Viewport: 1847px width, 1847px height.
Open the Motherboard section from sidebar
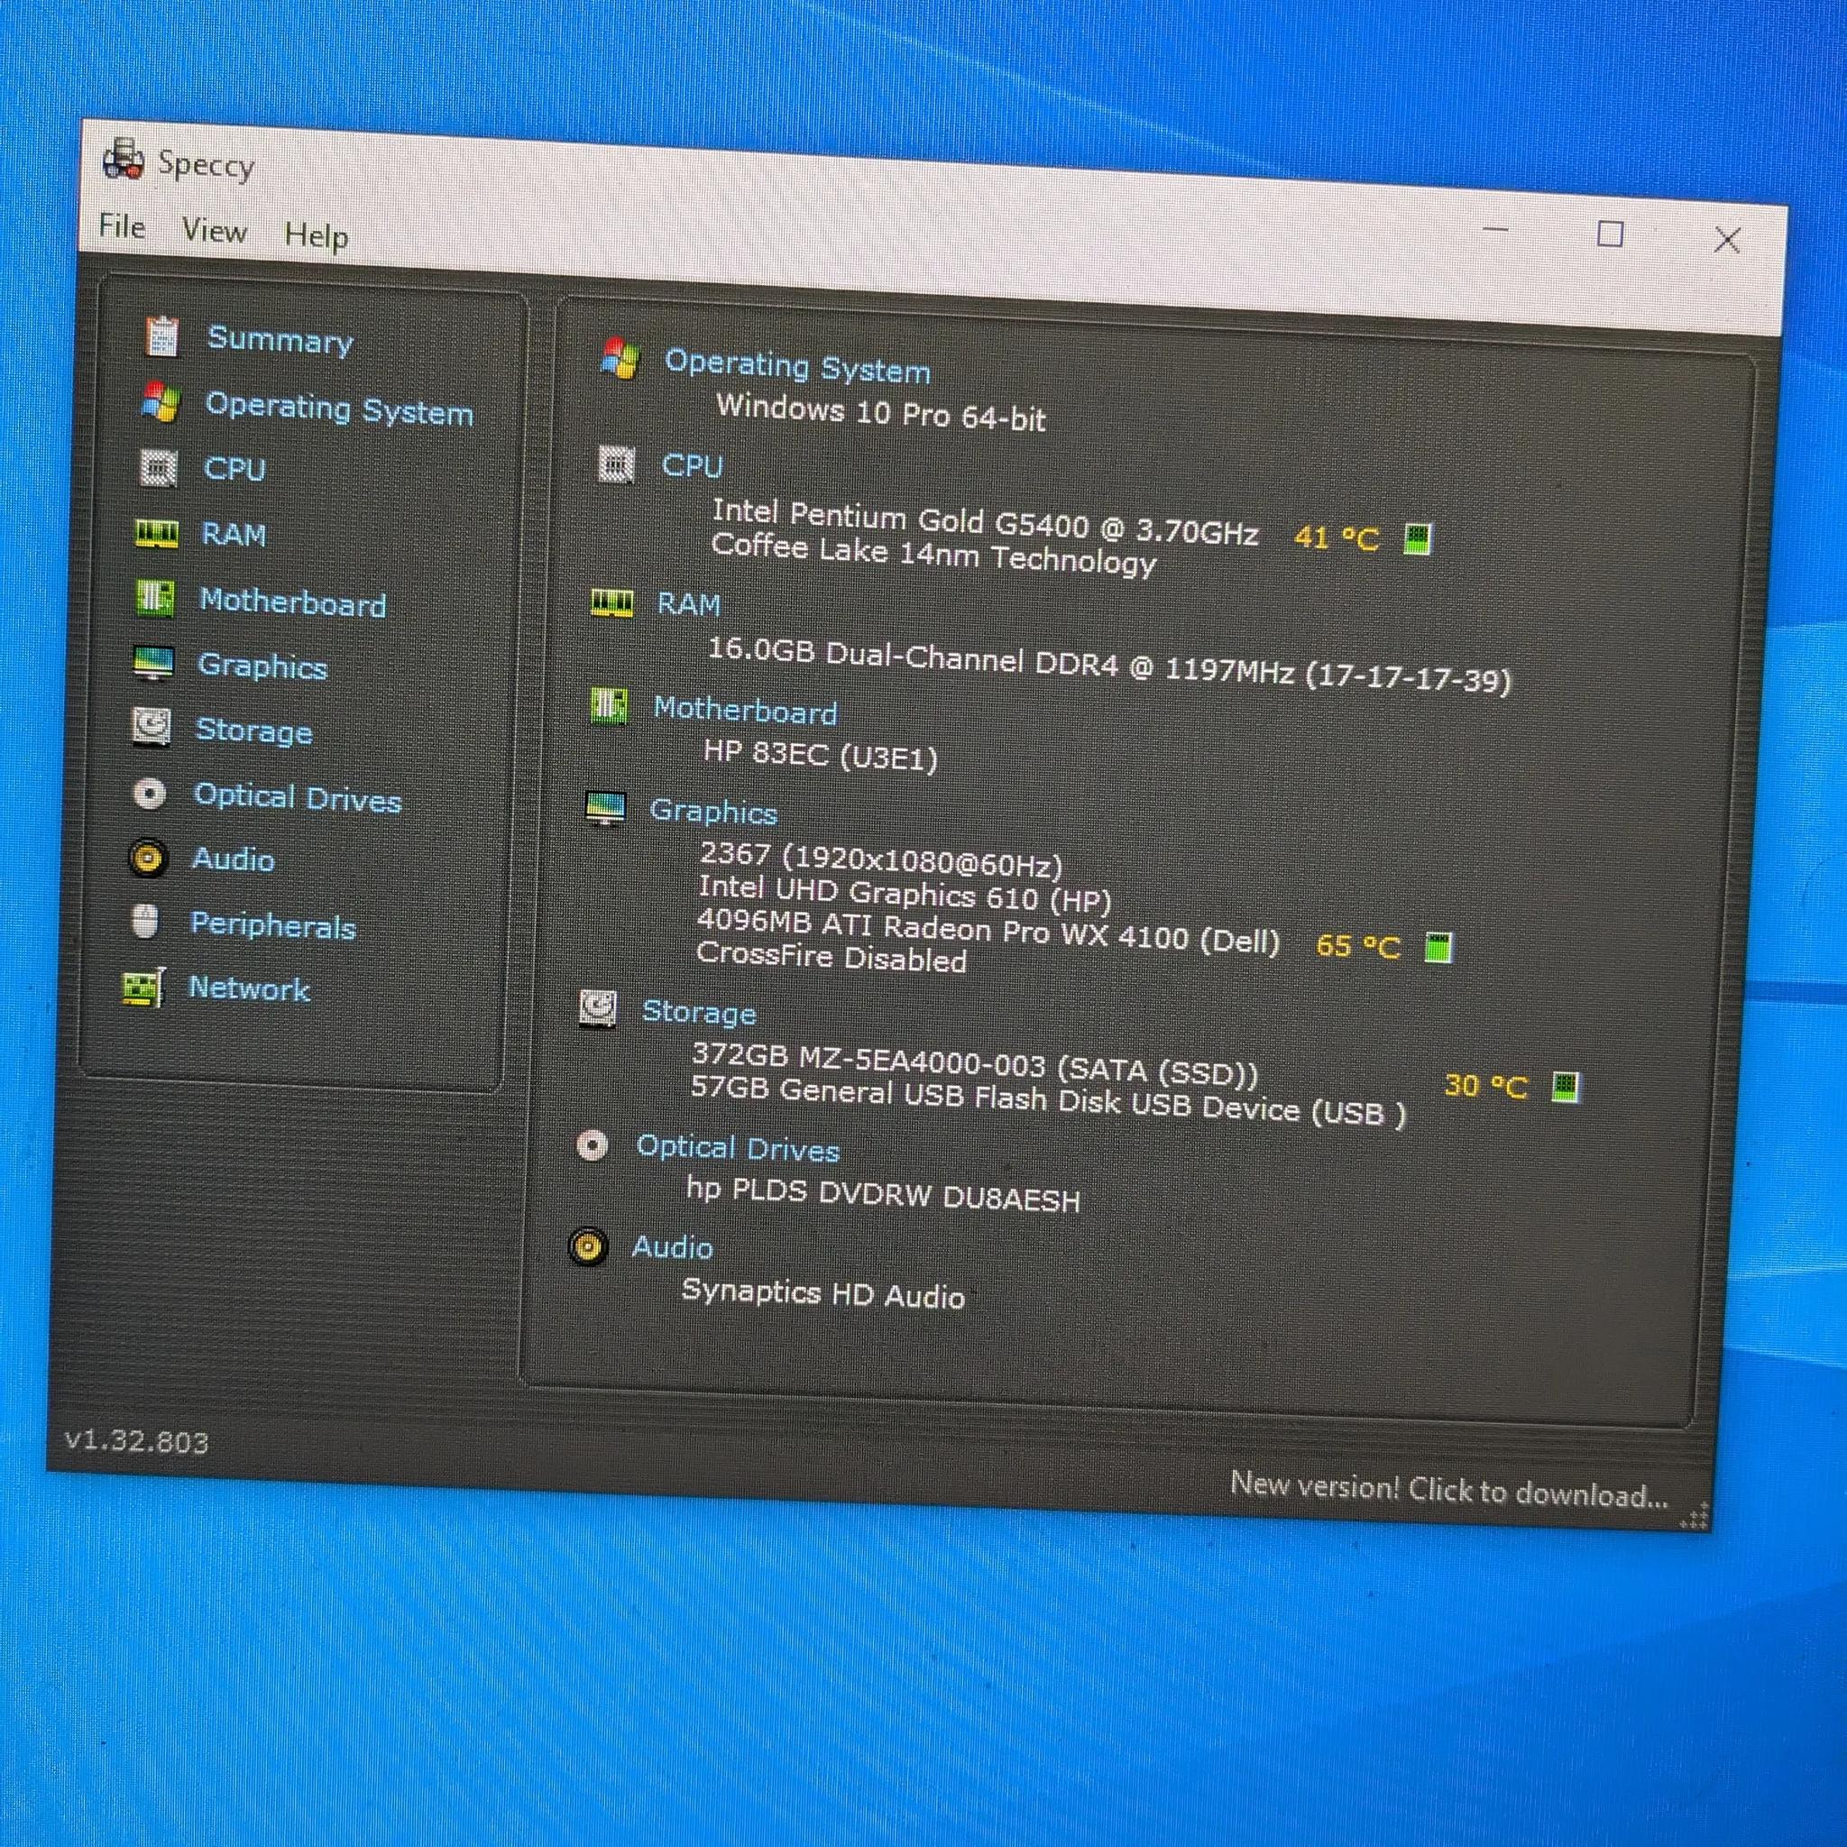click(292, 602)
